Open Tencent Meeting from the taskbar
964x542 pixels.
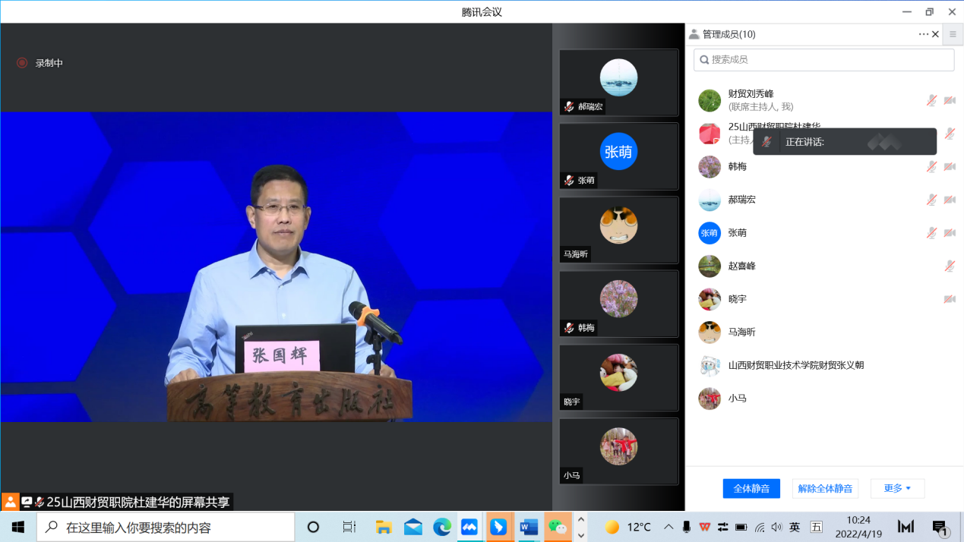coord(469,527)
